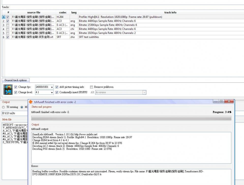
Task: Select the TS muxing radio button
Action: tap(4, 107)
